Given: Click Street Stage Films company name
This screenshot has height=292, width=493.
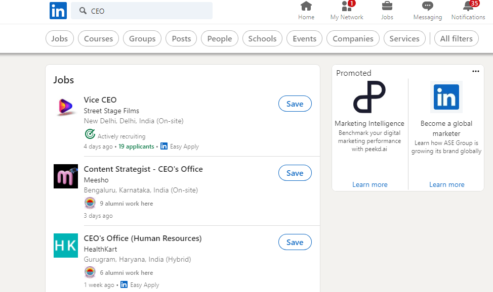Looking at the screenshot, I should pyautogui.click(x=111, y=111).
